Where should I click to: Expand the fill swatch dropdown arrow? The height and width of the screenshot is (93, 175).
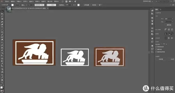(14, 5)
